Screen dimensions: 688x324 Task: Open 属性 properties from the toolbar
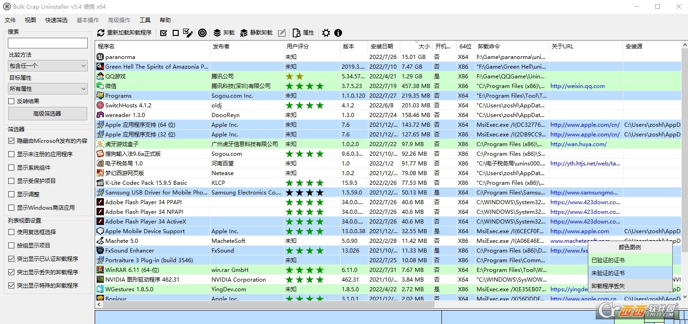click(x=304, y=33)
